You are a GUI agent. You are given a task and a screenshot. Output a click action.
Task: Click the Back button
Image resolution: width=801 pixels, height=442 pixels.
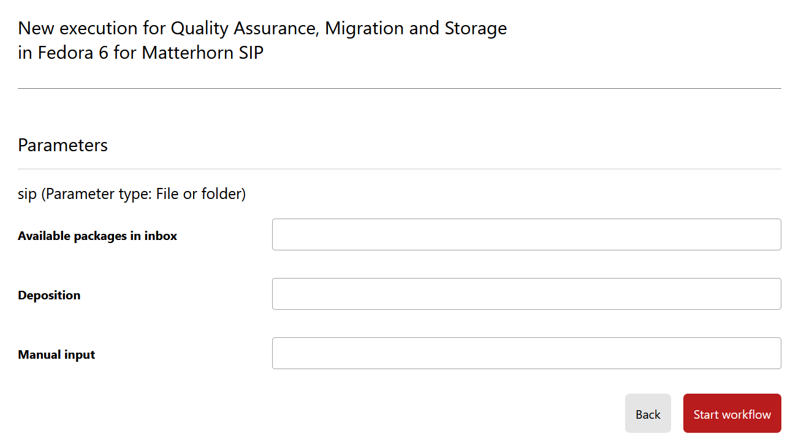[648, 413]
